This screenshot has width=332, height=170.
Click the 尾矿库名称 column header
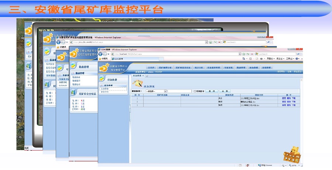162,95
